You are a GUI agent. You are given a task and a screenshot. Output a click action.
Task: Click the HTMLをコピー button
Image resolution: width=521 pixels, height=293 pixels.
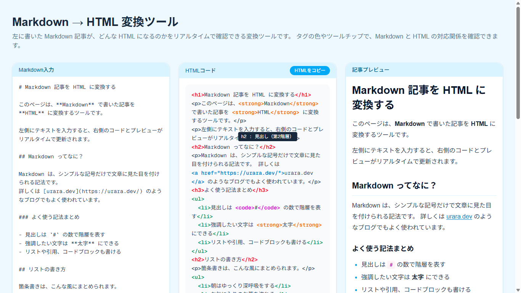coord(310,71)
